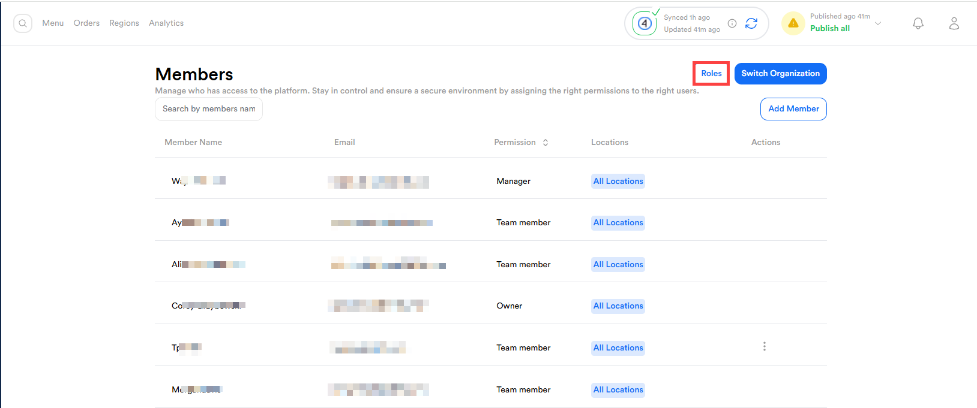Screen dimensions: 977x408
Task: Click Publish all link
Action: click(x=829, y=29)
